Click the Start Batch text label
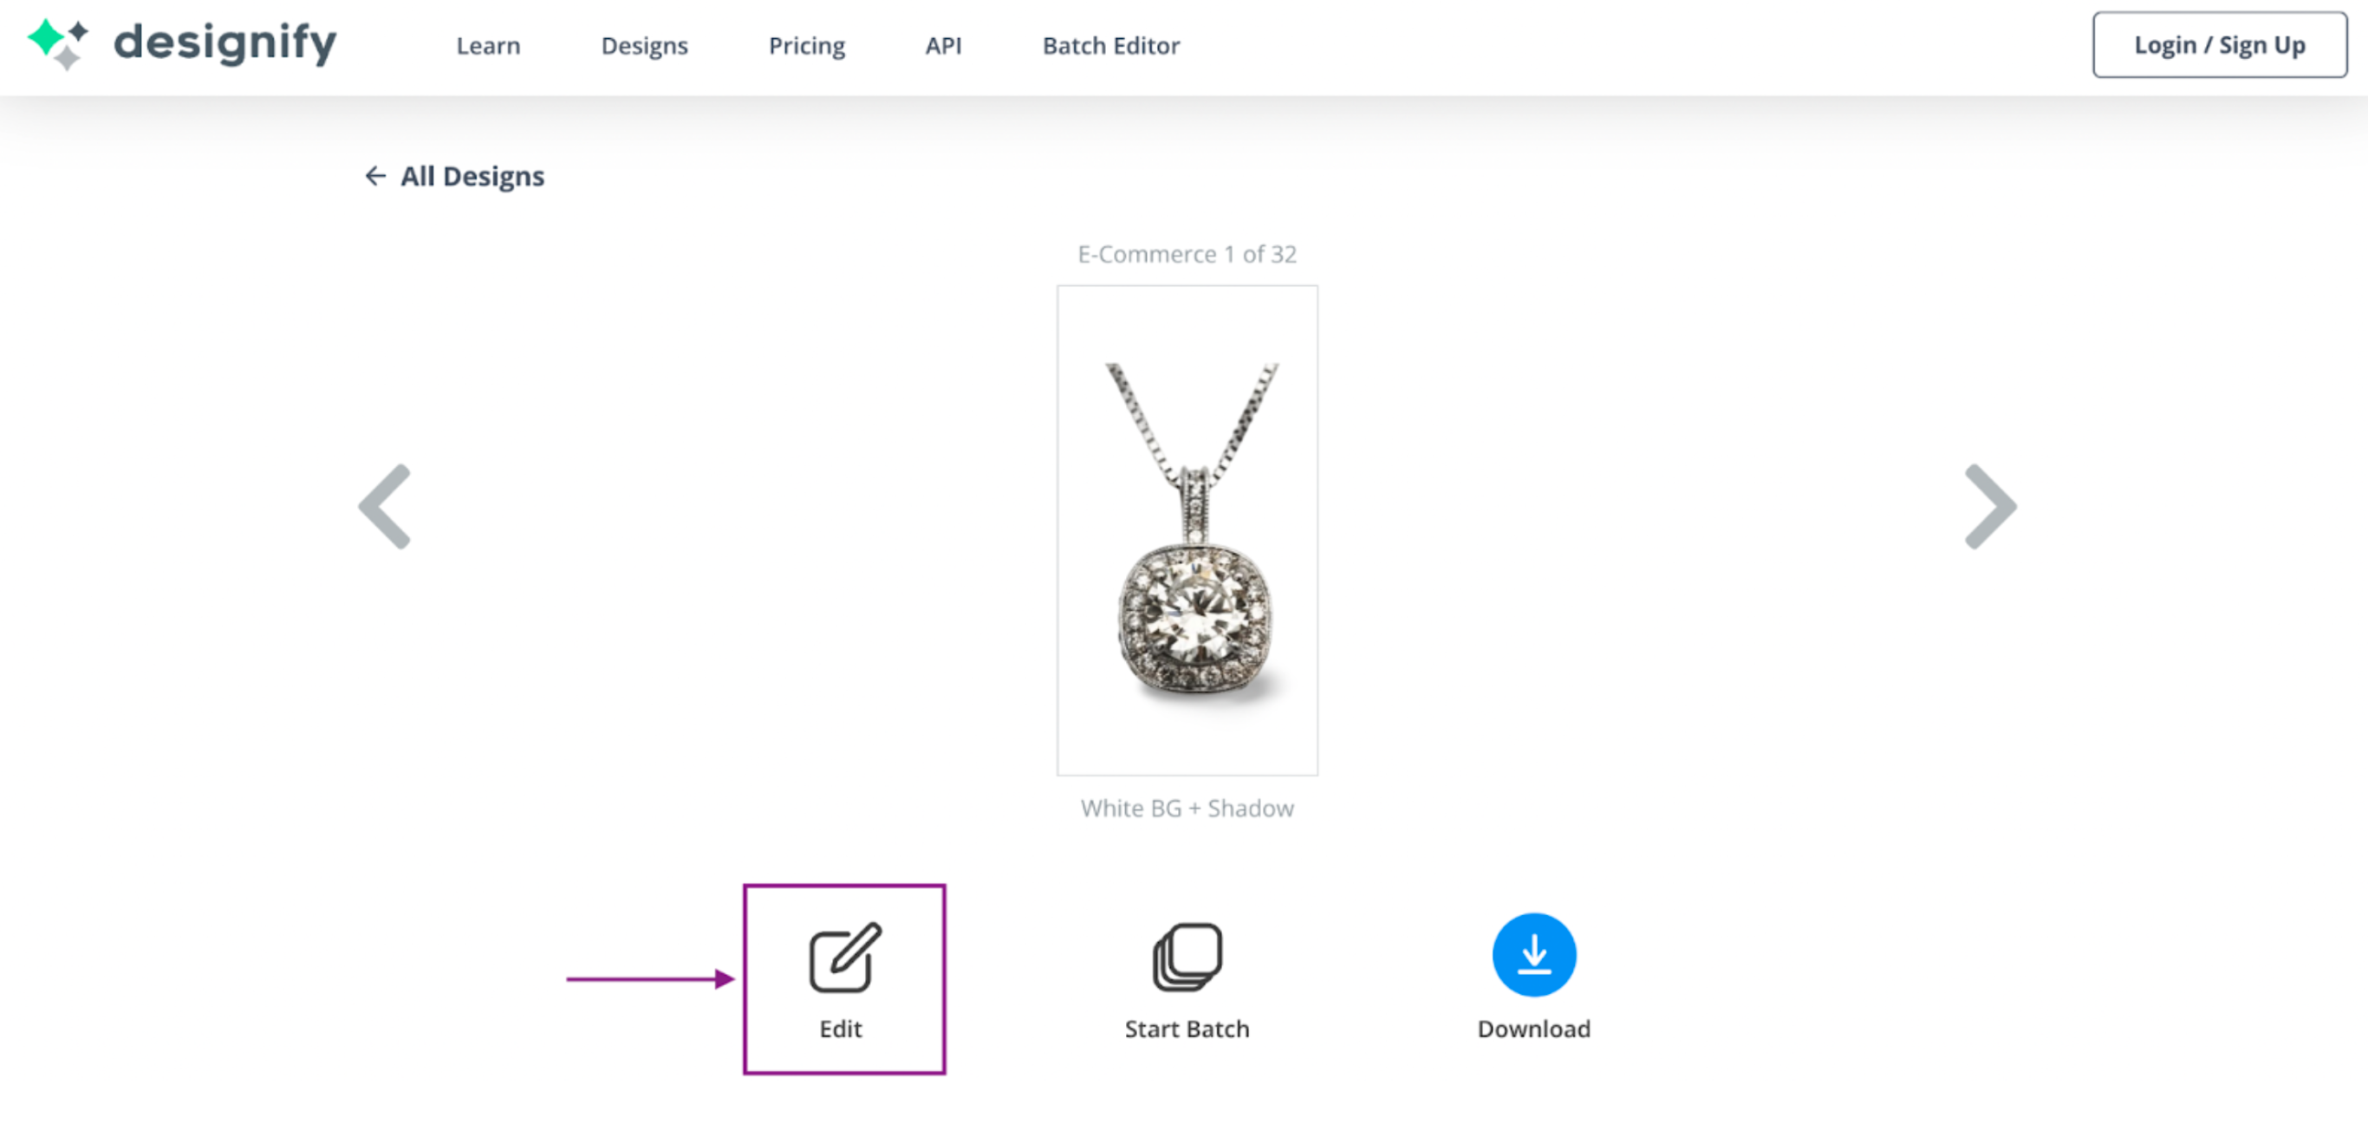The height and width of the screenshot is (1130, 2368). tap(1187, 1028)
